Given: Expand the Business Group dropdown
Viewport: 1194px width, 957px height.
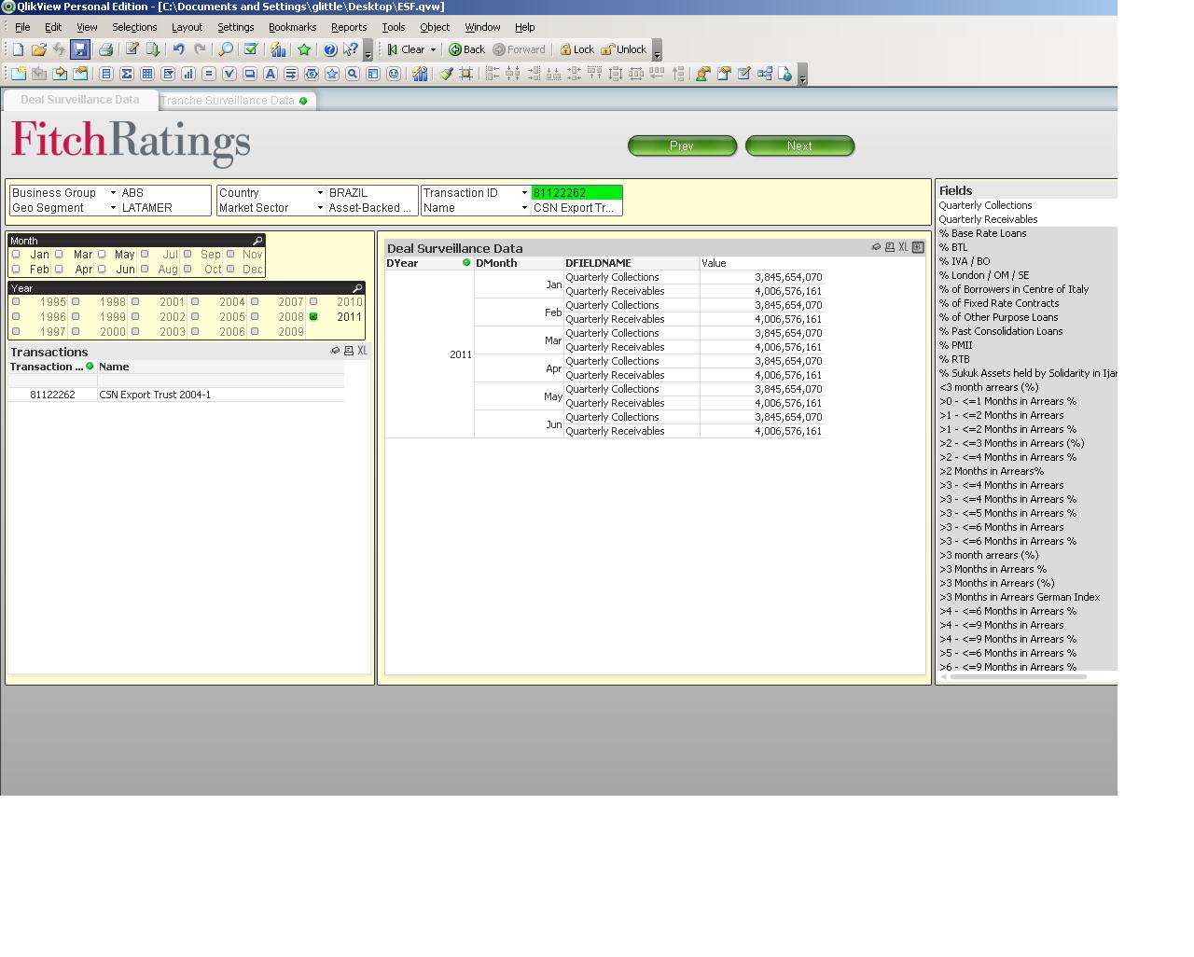Looking at the screenshot, I should pos(113,193).
